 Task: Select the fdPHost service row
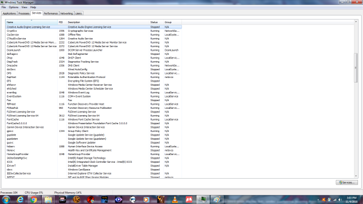tap(93, 104)
